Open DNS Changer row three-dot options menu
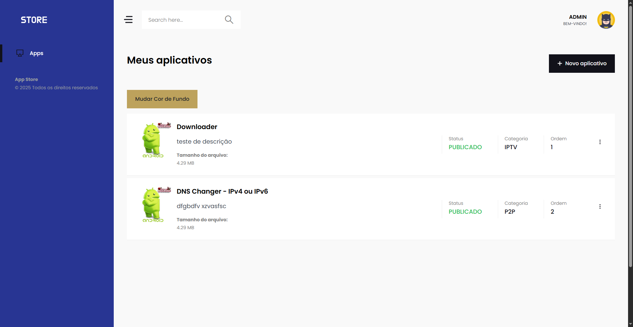633x327 pixels. (x=600, y=206)
